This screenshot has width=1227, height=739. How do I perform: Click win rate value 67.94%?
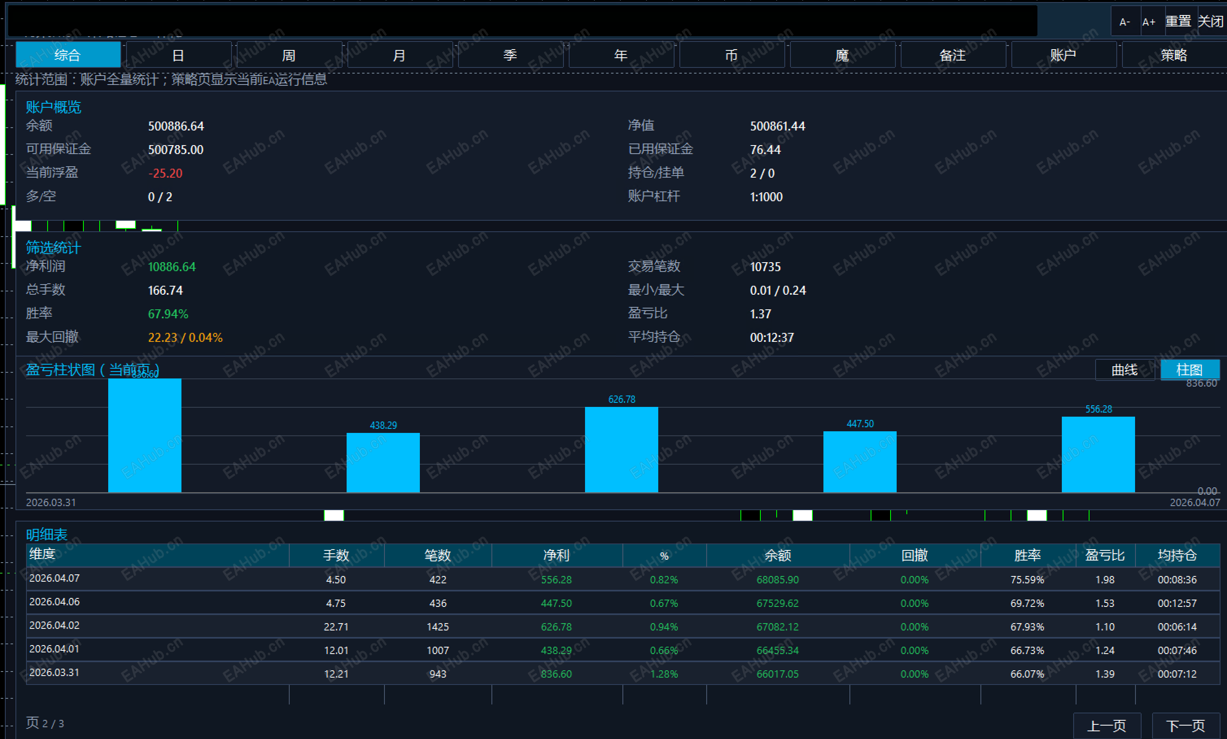tap(168, 314)
